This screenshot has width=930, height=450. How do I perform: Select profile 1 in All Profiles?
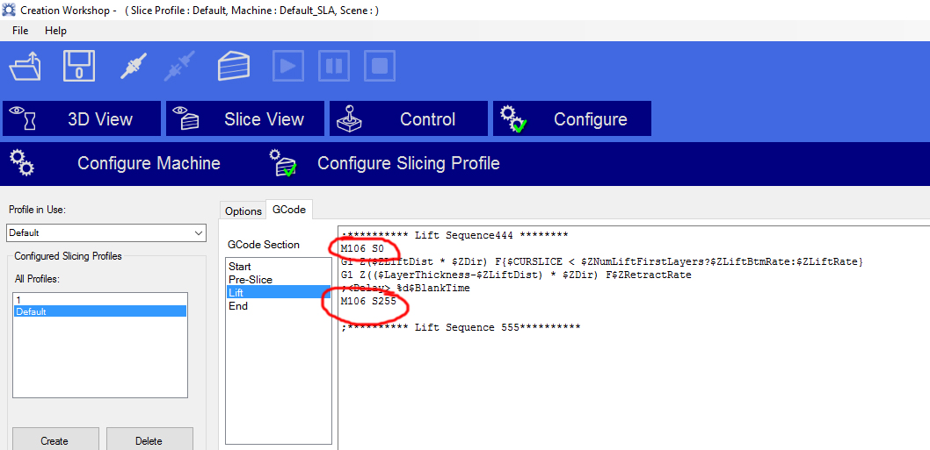point(99,300)
